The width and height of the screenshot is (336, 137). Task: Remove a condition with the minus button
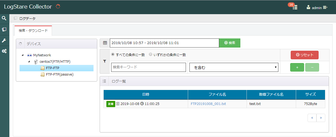coord(312,67)
